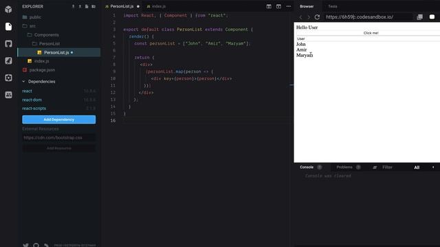Select PersonList.js in the file tree

tap(59, 52)
